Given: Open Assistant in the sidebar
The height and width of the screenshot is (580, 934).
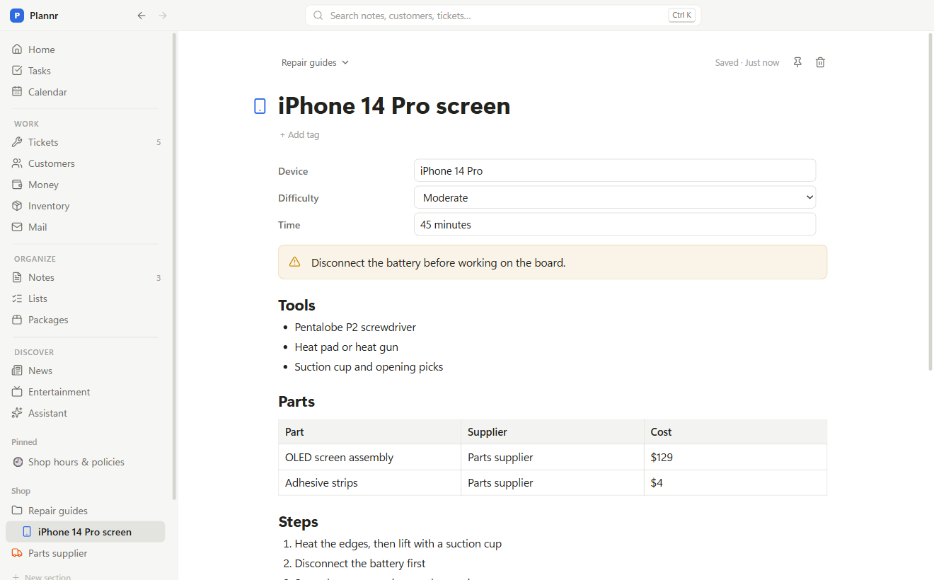Looking at the screenshot, I should coord(86,413).
